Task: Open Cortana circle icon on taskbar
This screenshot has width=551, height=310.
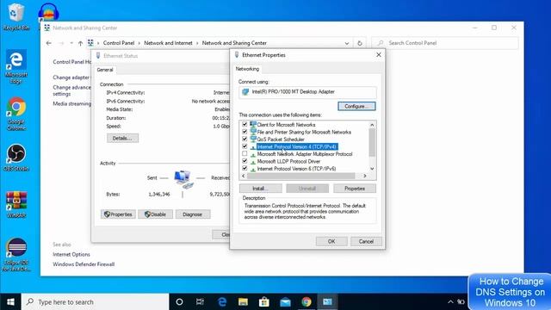Action: 179,302
